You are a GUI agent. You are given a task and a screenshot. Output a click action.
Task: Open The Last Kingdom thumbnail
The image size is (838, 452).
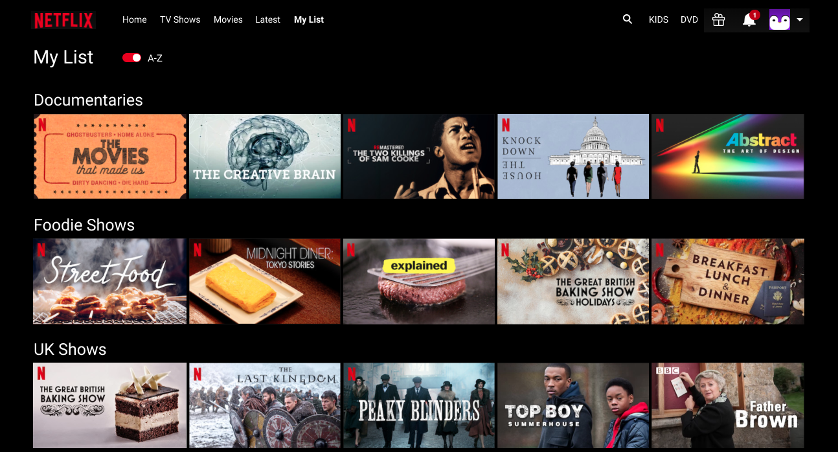[x=264, y=405]
